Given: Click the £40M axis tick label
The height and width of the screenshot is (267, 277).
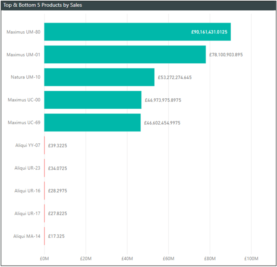Looking at the screenshot, I should point(127,259).
